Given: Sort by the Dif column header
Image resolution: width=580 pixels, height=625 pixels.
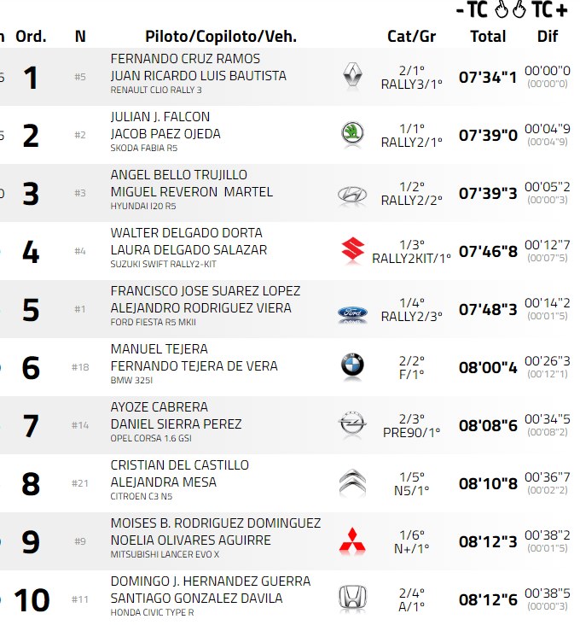Looking at the screenshot, I should (548, 37).
